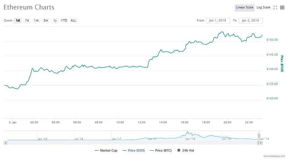293x161 pixels.
Task: Switch to Linear Scale
Action: [x=245, y=7]
